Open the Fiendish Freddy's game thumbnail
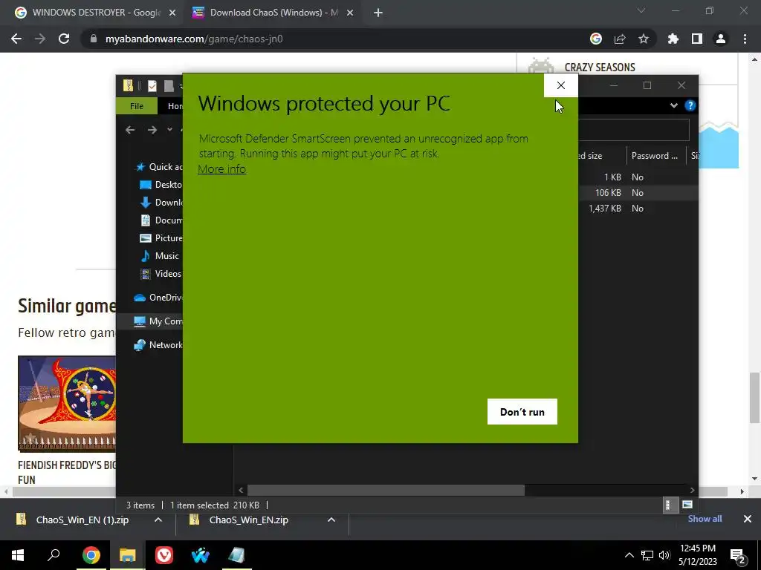Image resolution: width=761 pixels, height=570 pixels. (67, 403)
